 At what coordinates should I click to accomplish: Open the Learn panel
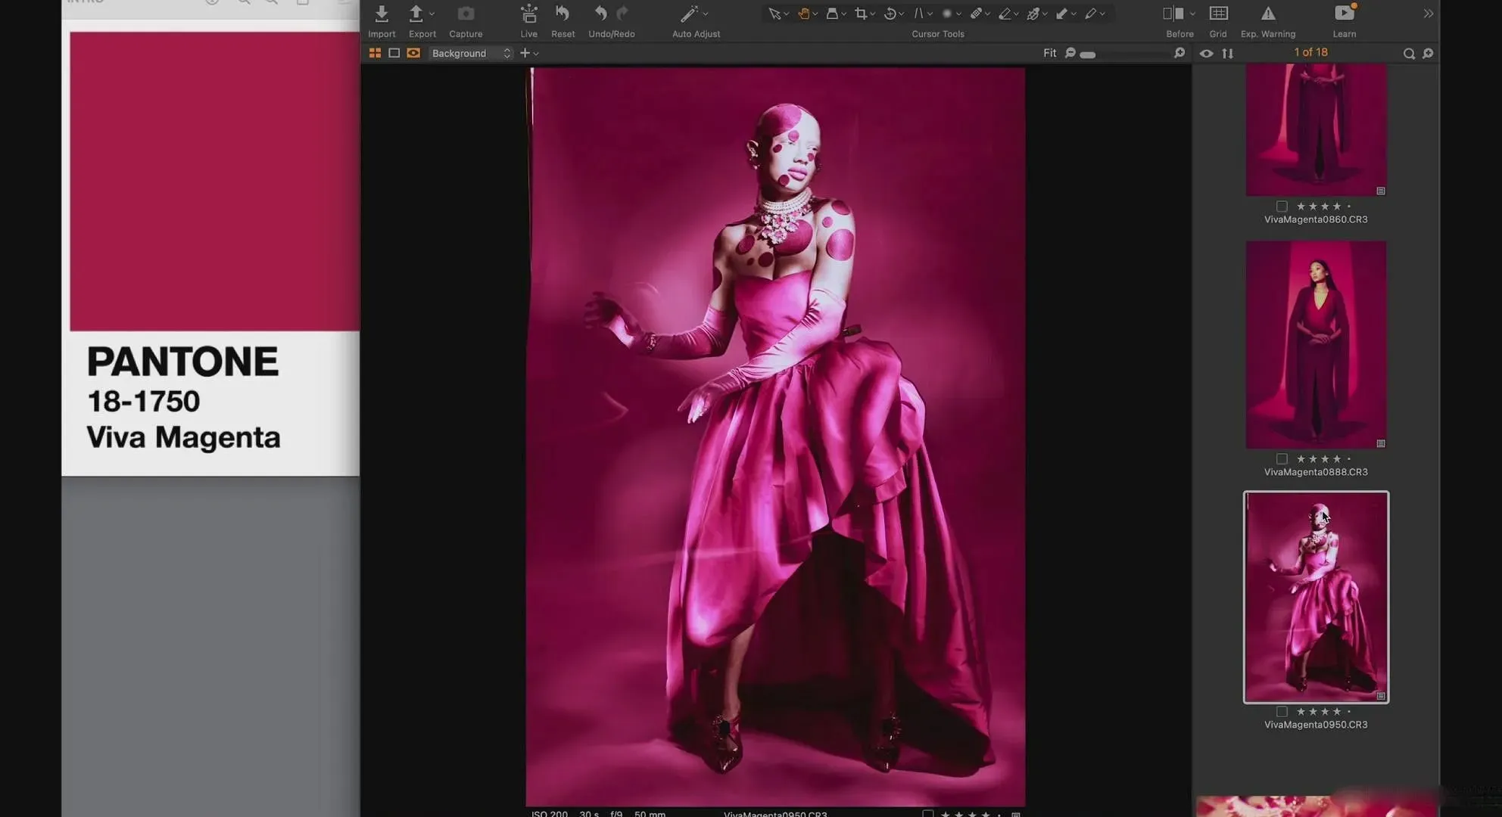click(x=1344, y=14)
